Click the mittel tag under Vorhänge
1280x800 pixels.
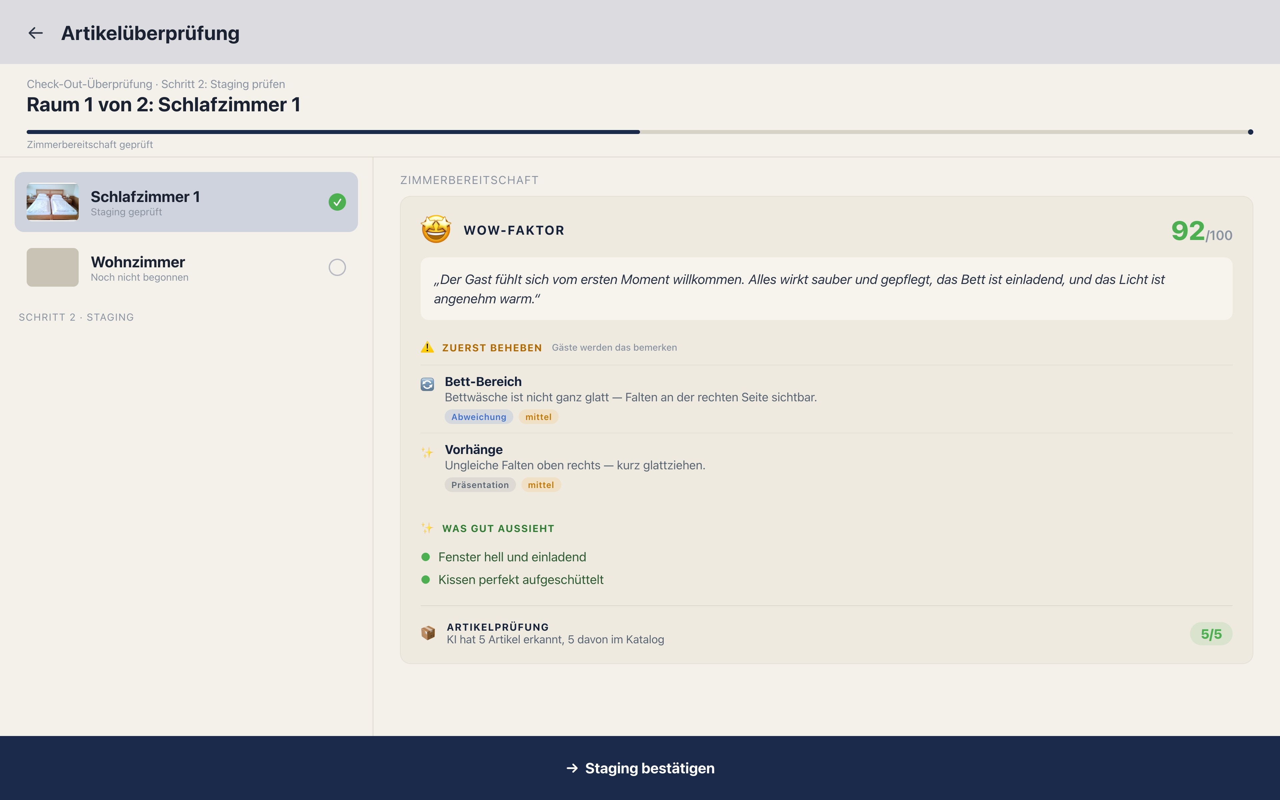click(x=541, y=485)
